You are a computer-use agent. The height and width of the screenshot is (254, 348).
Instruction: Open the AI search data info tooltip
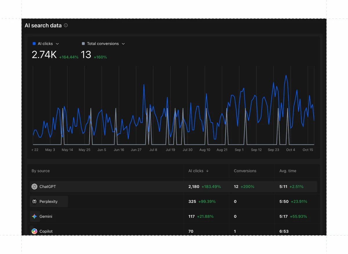pyautogui.click(x=66, y=25)
